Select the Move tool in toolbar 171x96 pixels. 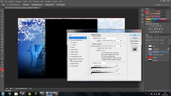[2, 11]
